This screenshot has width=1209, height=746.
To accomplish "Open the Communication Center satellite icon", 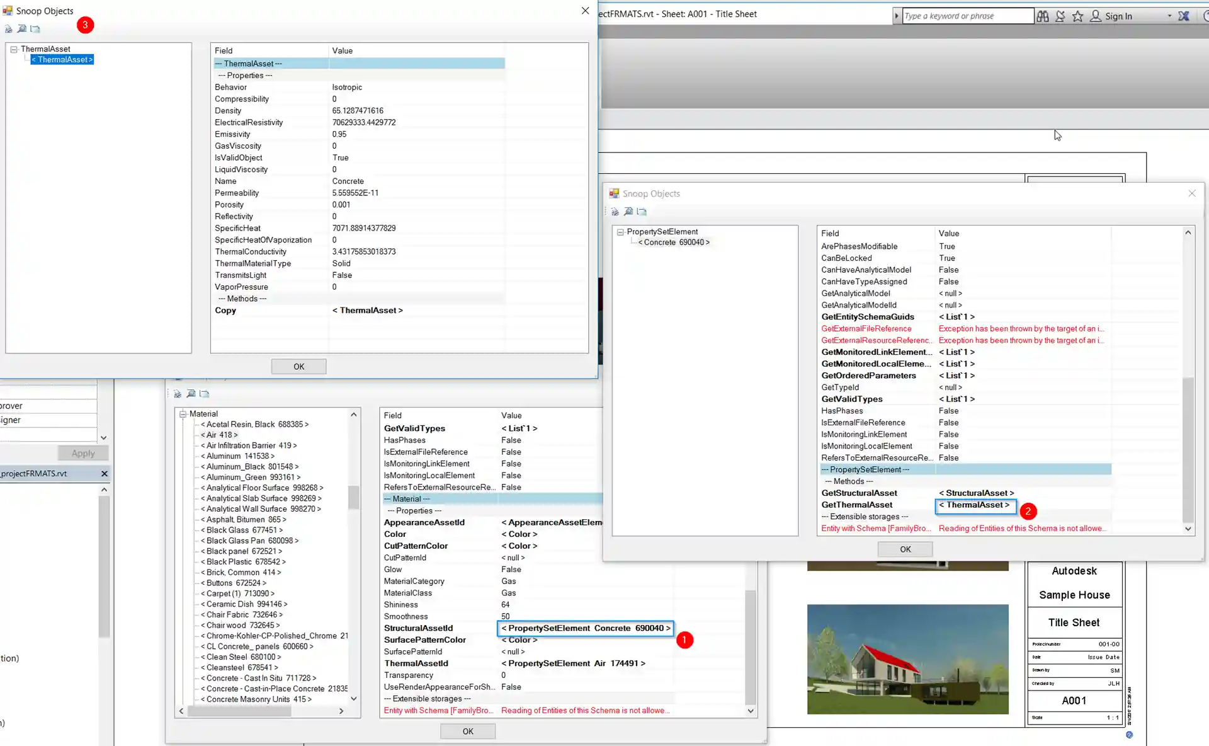I will tap(1060, 16).
